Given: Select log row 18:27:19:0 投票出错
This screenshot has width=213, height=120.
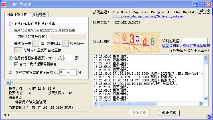Looking at the screenshot, I should pos(111,63).
